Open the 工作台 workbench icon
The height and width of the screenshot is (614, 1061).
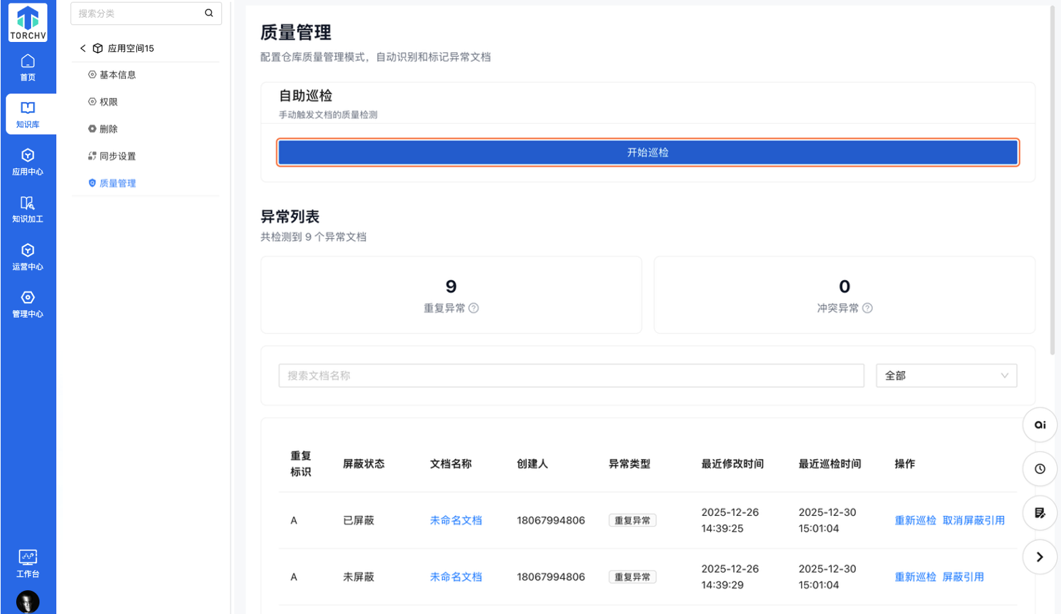28,563
